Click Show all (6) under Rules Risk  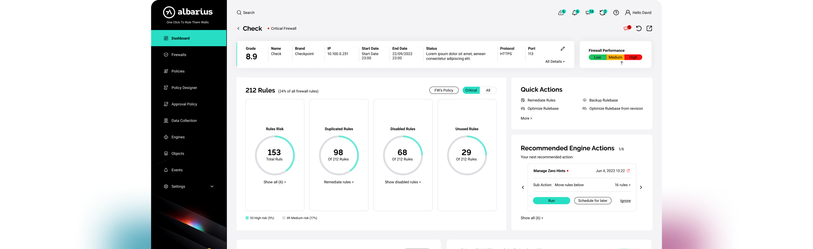tap(275, 182)
